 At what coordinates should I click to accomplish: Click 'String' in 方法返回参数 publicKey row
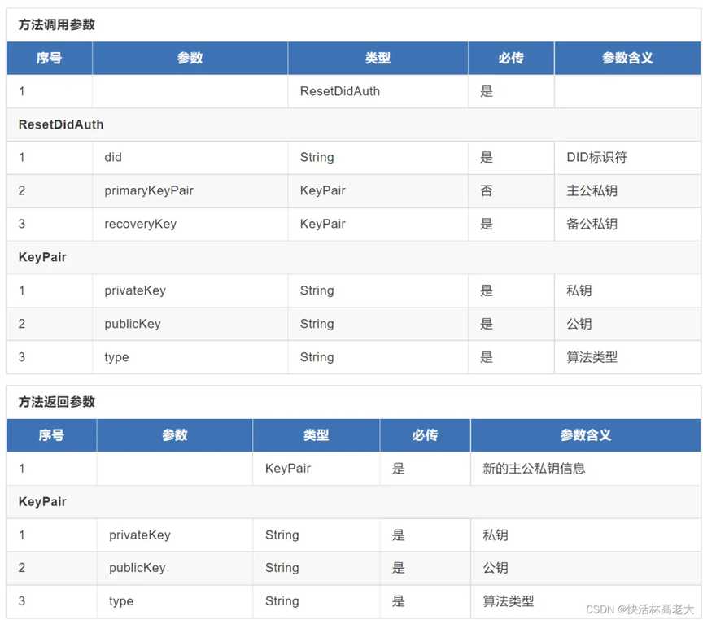(x=282, y=568)
